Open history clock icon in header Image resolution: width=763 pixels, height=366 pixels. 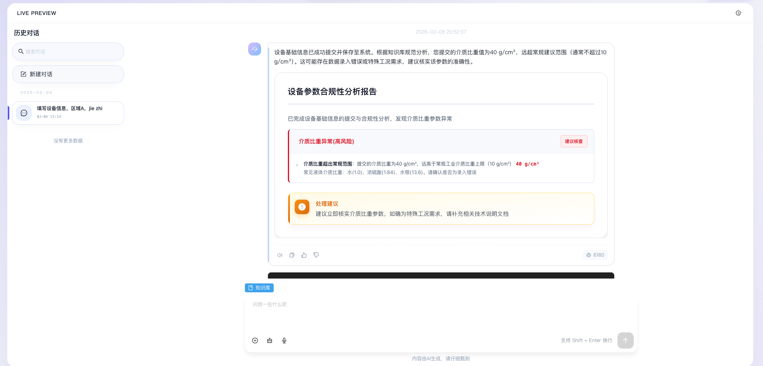[738, 13]
